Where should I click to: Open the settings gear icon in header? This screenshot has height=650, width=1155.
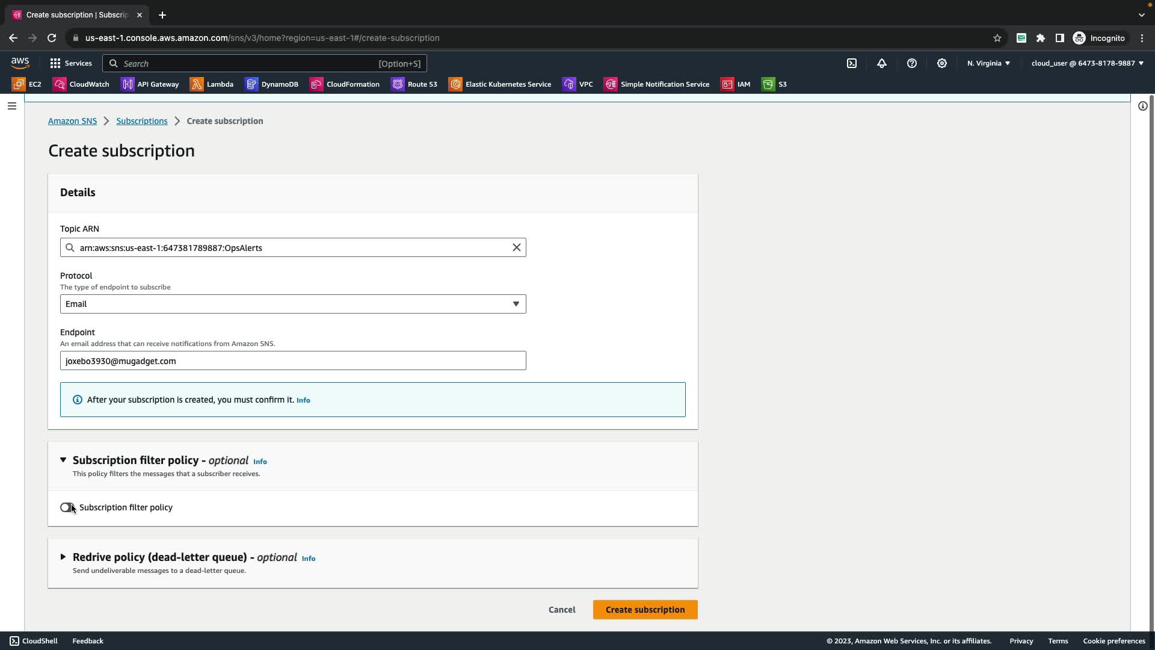pyautogui.click(x=942, y=63)
